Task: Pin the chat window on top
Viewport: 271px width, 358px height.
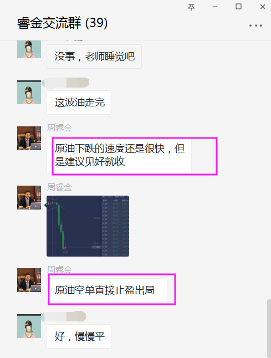Action: click(x=191, y=7)
